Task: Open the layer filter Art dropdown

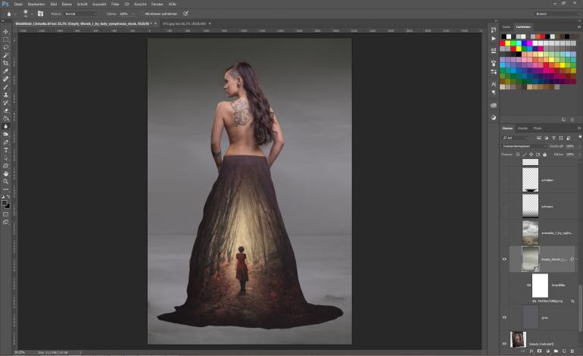Action: coord(516,138)
